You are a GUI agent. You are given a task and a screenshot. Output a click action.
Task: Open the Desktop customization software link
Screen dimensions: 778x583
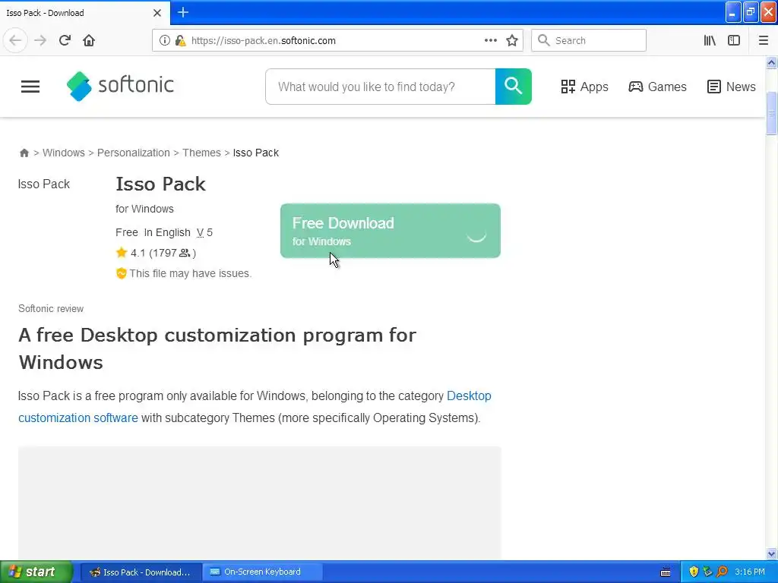pyautogui.click(x=255, y=407)
